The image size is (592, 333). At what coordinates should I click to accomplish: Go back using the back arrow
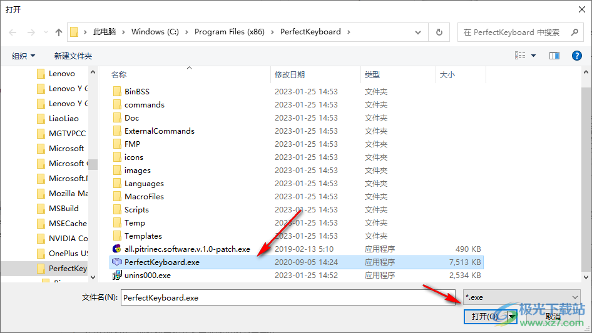(x=13, y=32)
